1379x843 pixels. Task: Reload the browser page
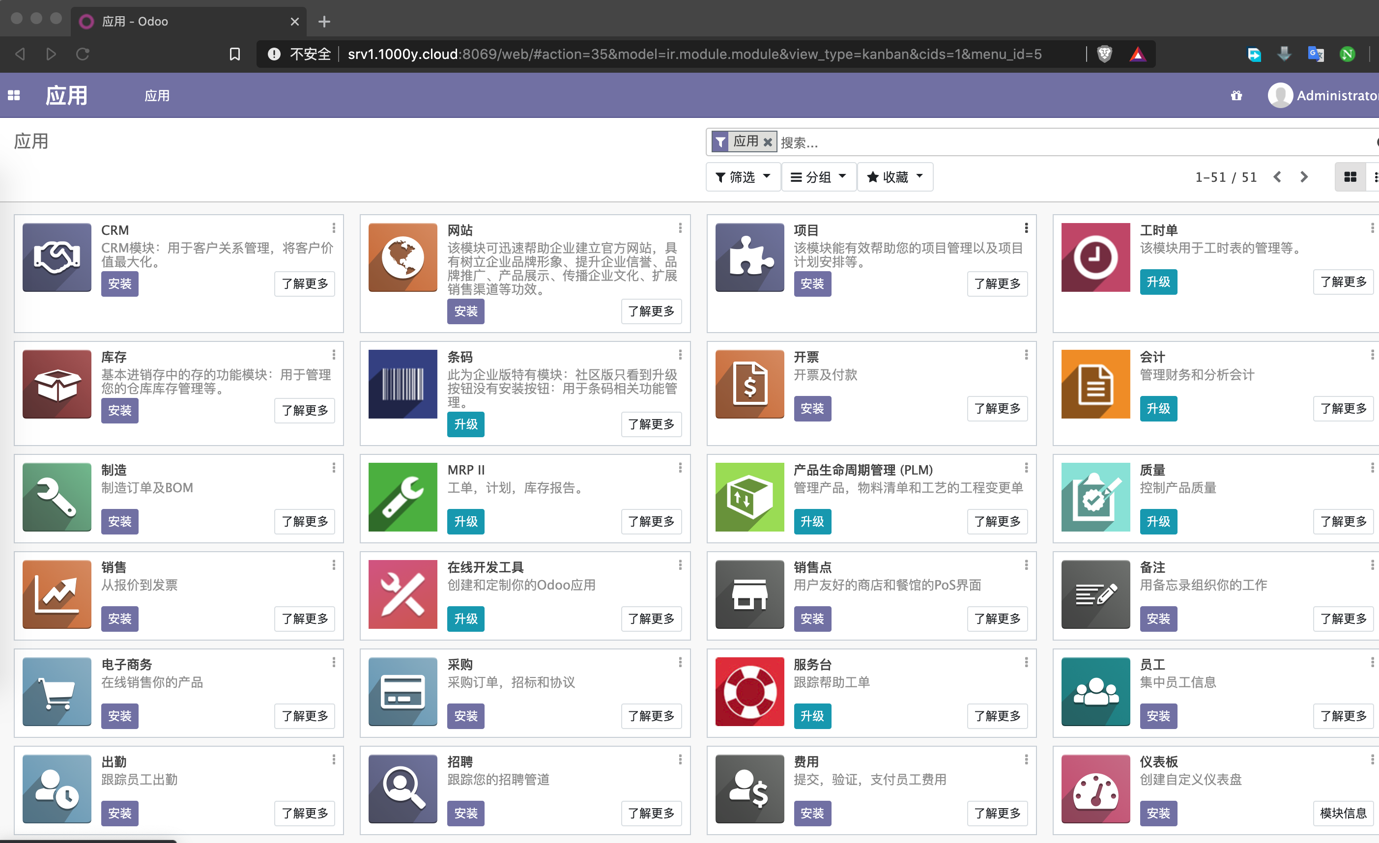[83, 54]
